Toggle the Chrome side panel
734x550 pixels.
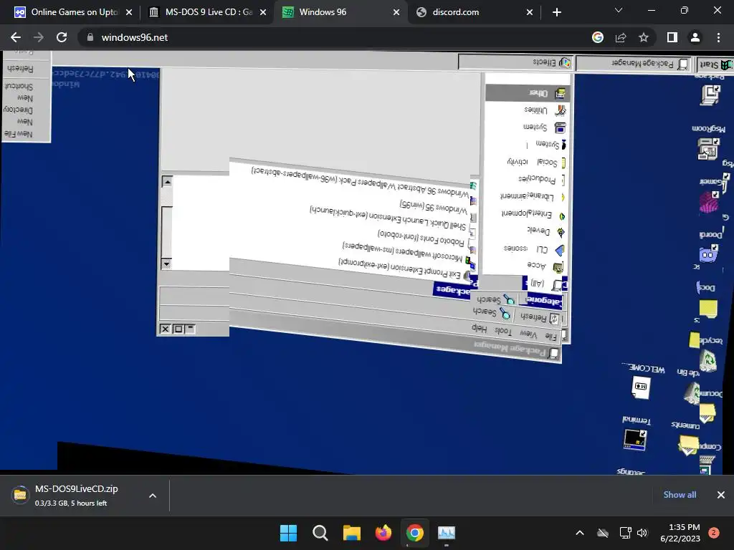tap(672, 37)
